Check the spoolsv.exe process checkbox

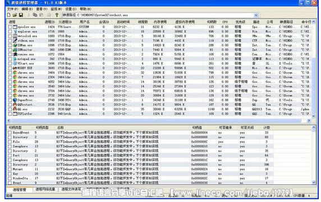pos(10,27)
